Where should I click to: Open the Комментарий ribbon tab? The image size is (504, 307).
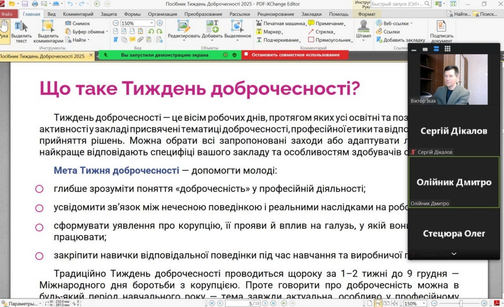pos(78,14)
